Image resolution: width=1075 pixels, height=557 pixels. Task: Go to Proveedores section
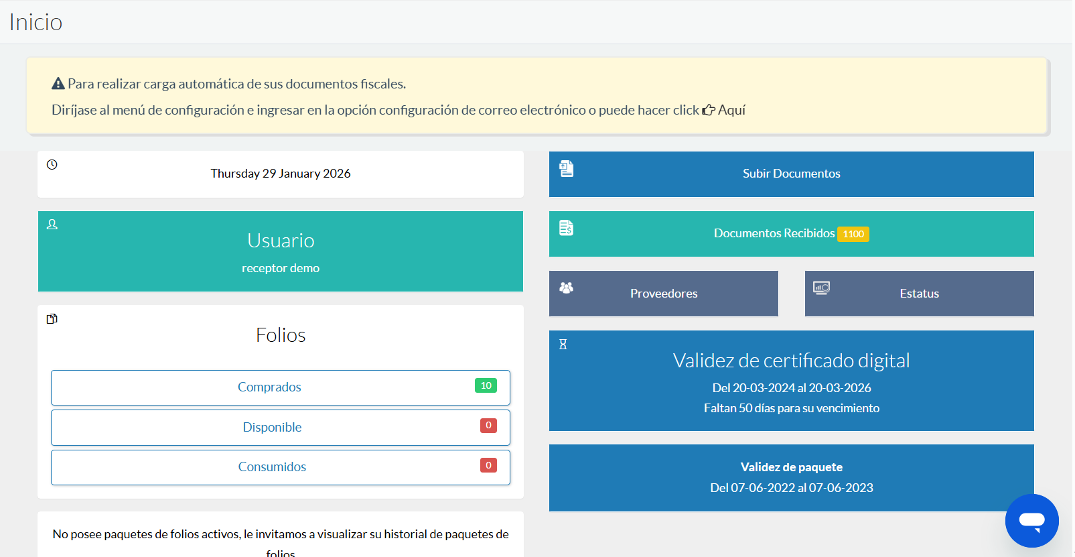point(663,294)
